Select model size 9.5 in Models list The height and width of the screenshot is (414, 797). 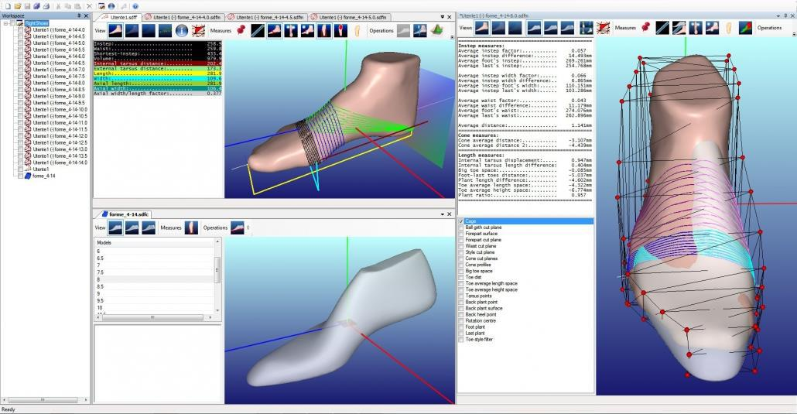click(155, 300)
